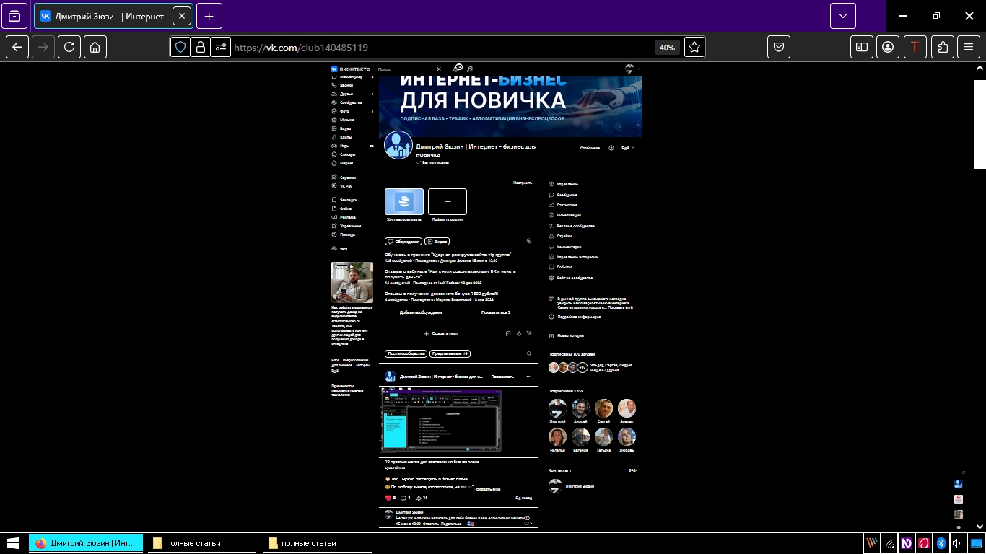Click Подробная информация link
The image size is (986, 554).
coord(575,317)
